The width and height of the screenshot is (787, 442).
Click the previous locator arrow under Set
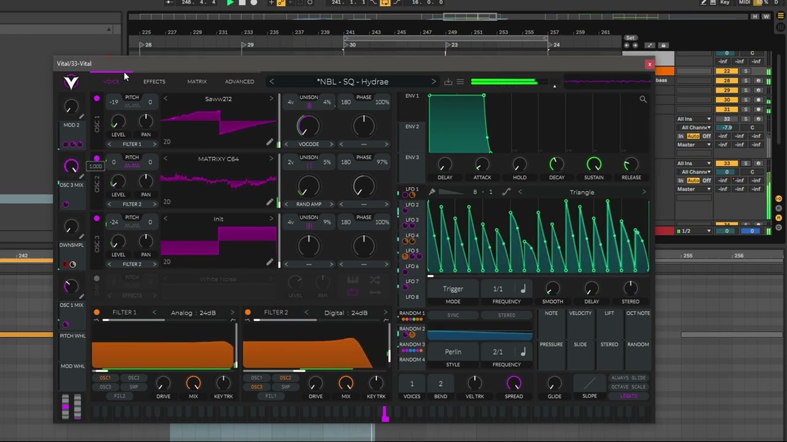(627, 45)
